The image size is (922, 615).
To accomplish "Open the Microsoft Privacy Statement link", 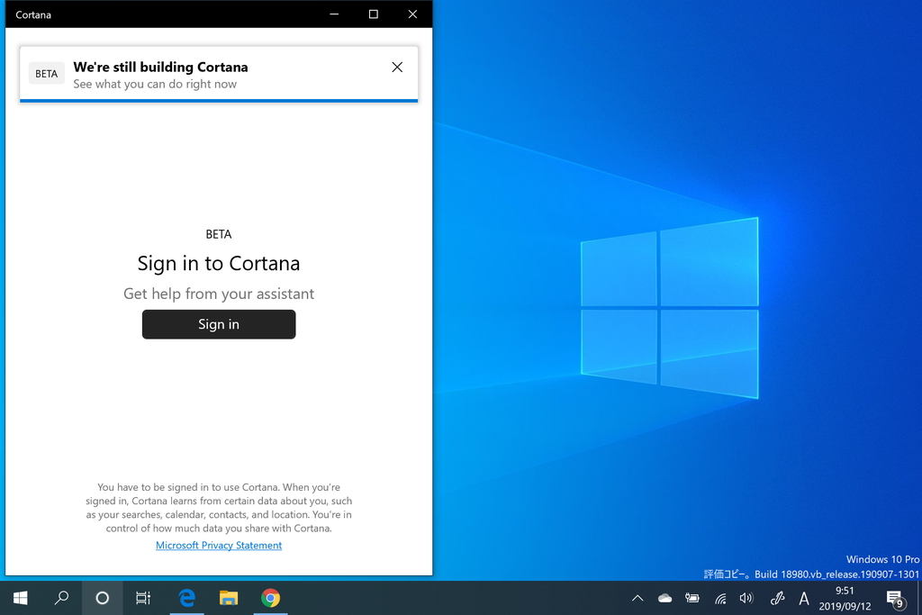I will 218,545.
